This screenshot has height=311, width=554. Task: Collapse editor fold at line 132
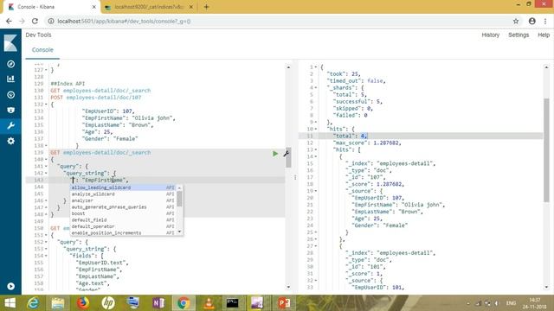click(x=46, y=105)
